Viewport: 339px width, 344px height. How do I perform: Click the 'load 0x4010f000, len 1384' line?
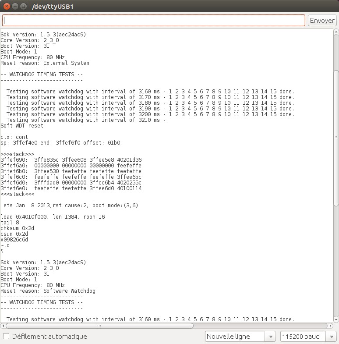point(53,217)
